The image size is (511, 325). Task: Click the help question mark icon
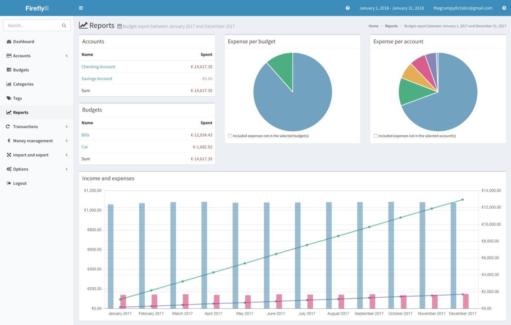[x=348, y=8]
